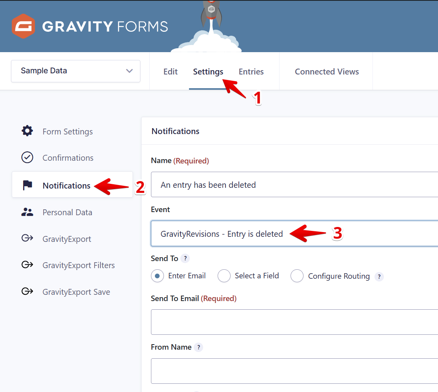The height and width of the screenshot is (392, 438).
Task: Select the Select a Field radio option
Action: coord(224,276)
